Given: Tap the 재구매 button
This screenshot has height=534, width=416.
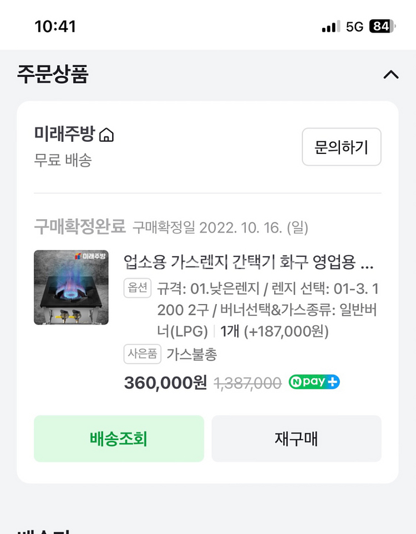Looking at the screenshot, I should pos(296,439).
